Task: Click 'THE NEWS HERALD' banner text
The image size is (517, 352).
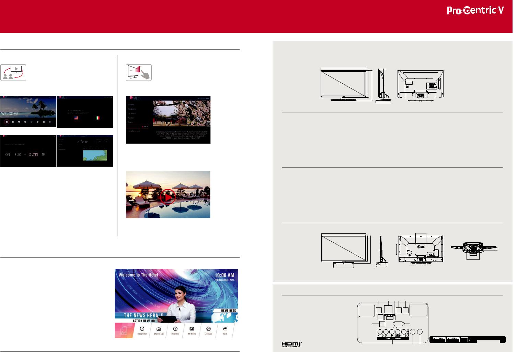Action: [143, 315]
